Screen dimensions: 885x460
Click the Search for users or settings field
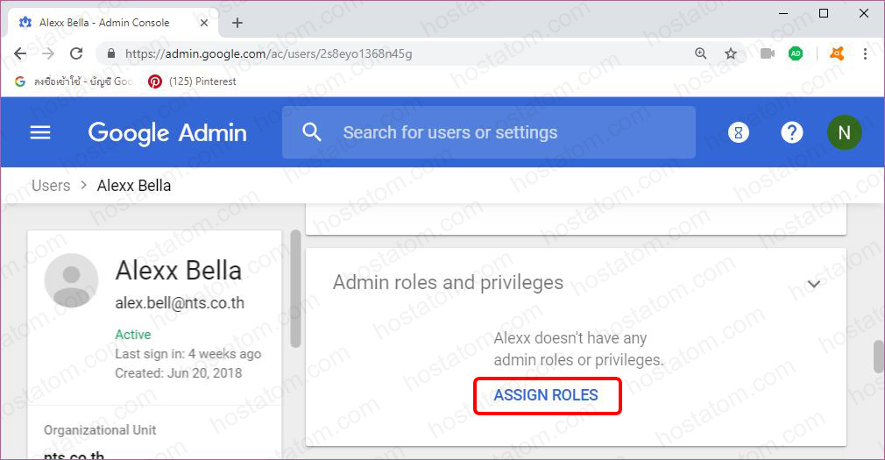[x=508, y=132]
